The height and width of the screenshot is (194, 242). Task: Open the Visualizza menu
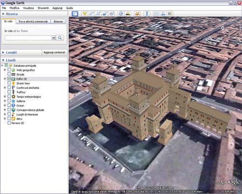pos(29,8)
